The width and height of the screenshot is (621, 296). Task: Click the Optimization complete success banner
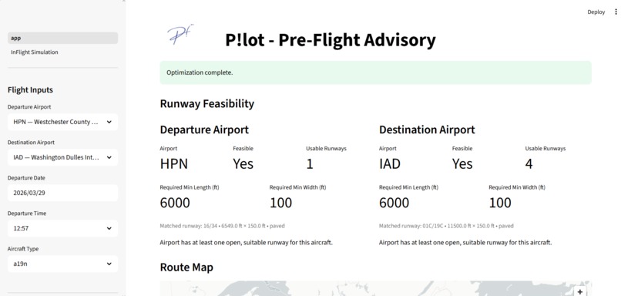375,72
